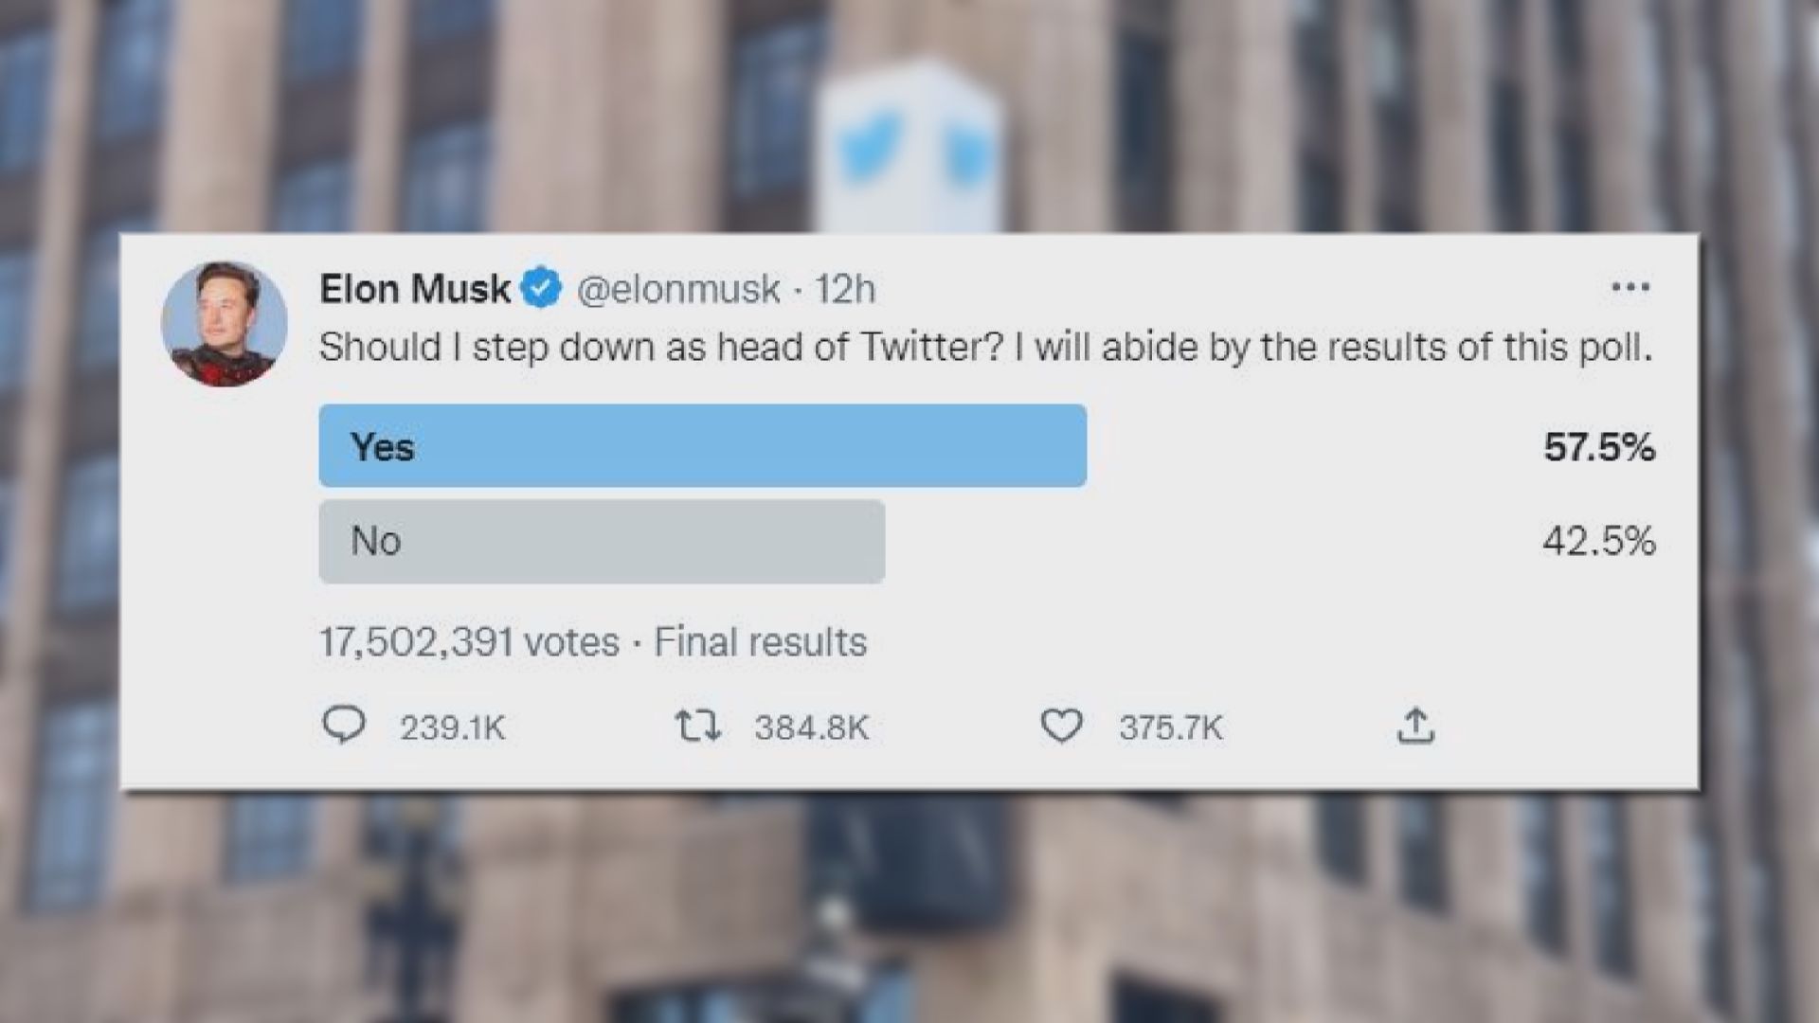Like the tweet with the heart icon
This screenshot has width=1819, height=1023.
coord(1061,727)
